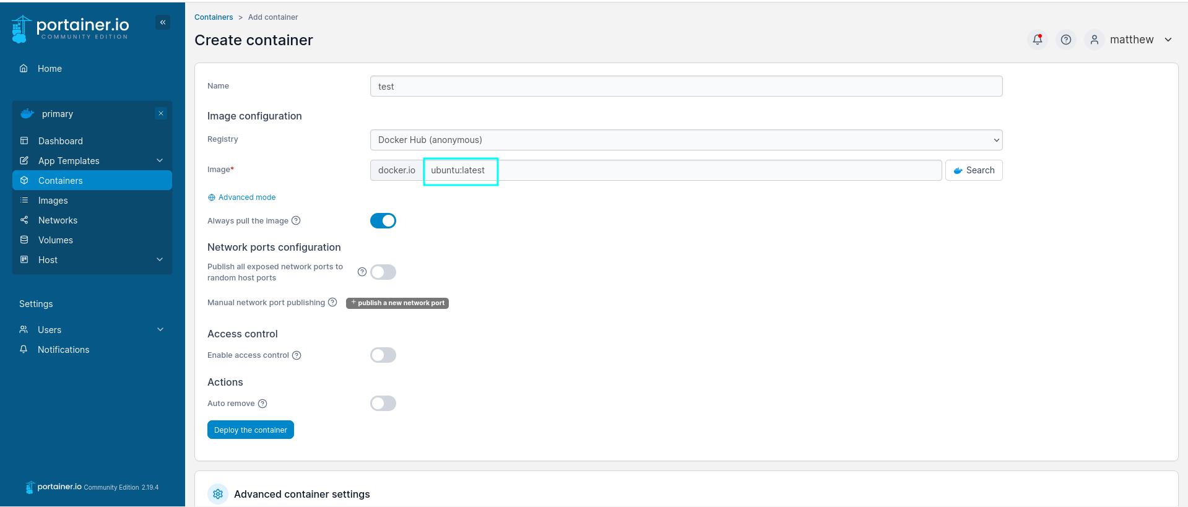The image size is (1188, 507).
Task: Go to Volumes in the sidebar
Action: click(56, 240)
